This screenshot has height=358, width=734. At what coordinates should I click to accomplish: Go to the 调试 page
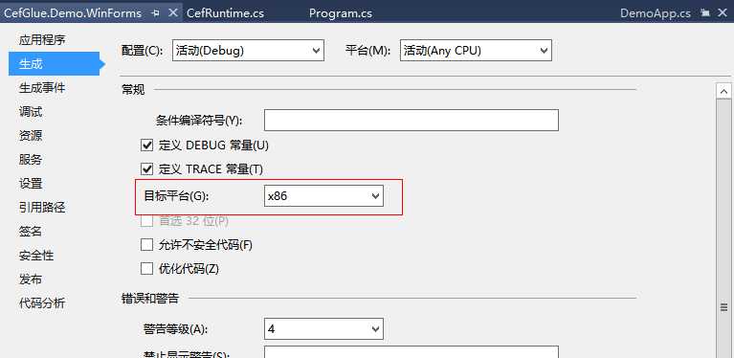tap(31, 112)
